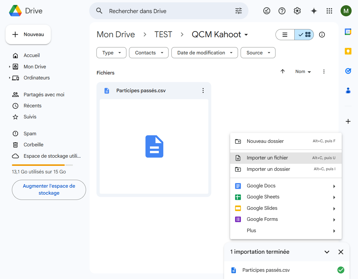Expand Google Docs submenu arrow
Viewport: 358px width, 279px height.
tap(334, 186)
